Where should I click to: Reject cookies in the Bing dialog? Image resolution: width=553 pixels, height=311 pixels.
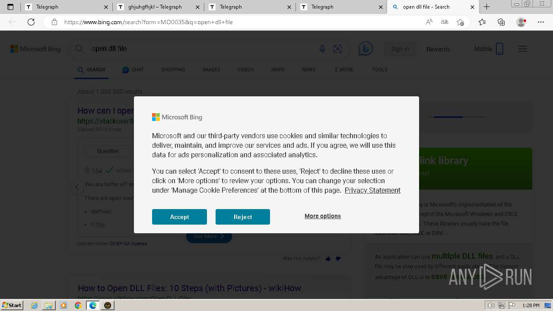click(x=243, y=217)
